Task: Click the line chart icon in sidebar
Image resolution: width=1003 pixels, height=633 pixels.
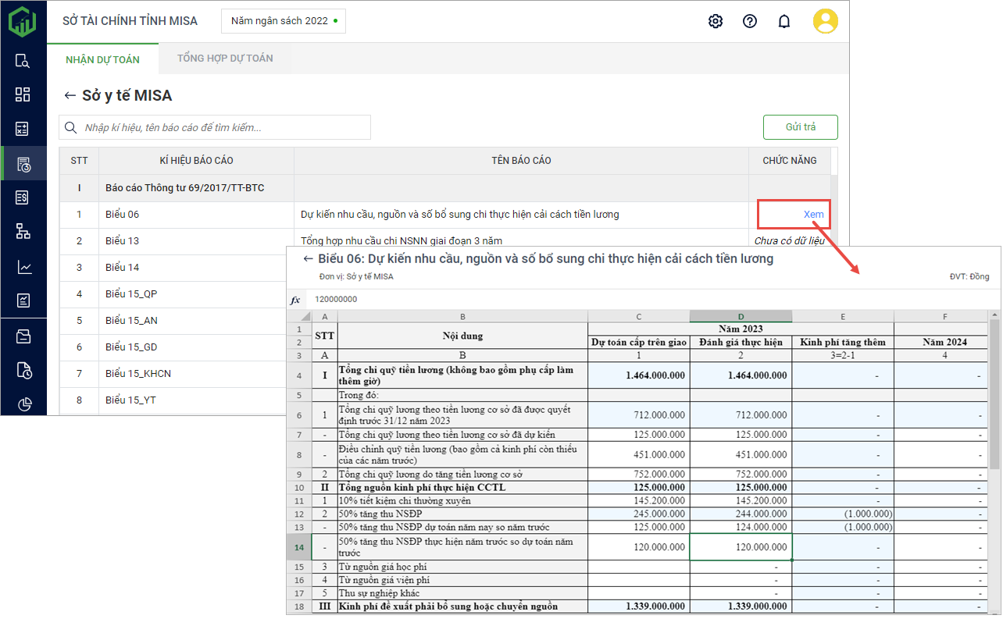Action: coord(23,267)
